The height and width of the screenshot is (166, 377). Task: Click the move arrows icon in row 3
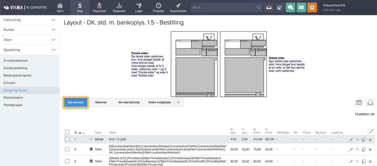(357, 161)
